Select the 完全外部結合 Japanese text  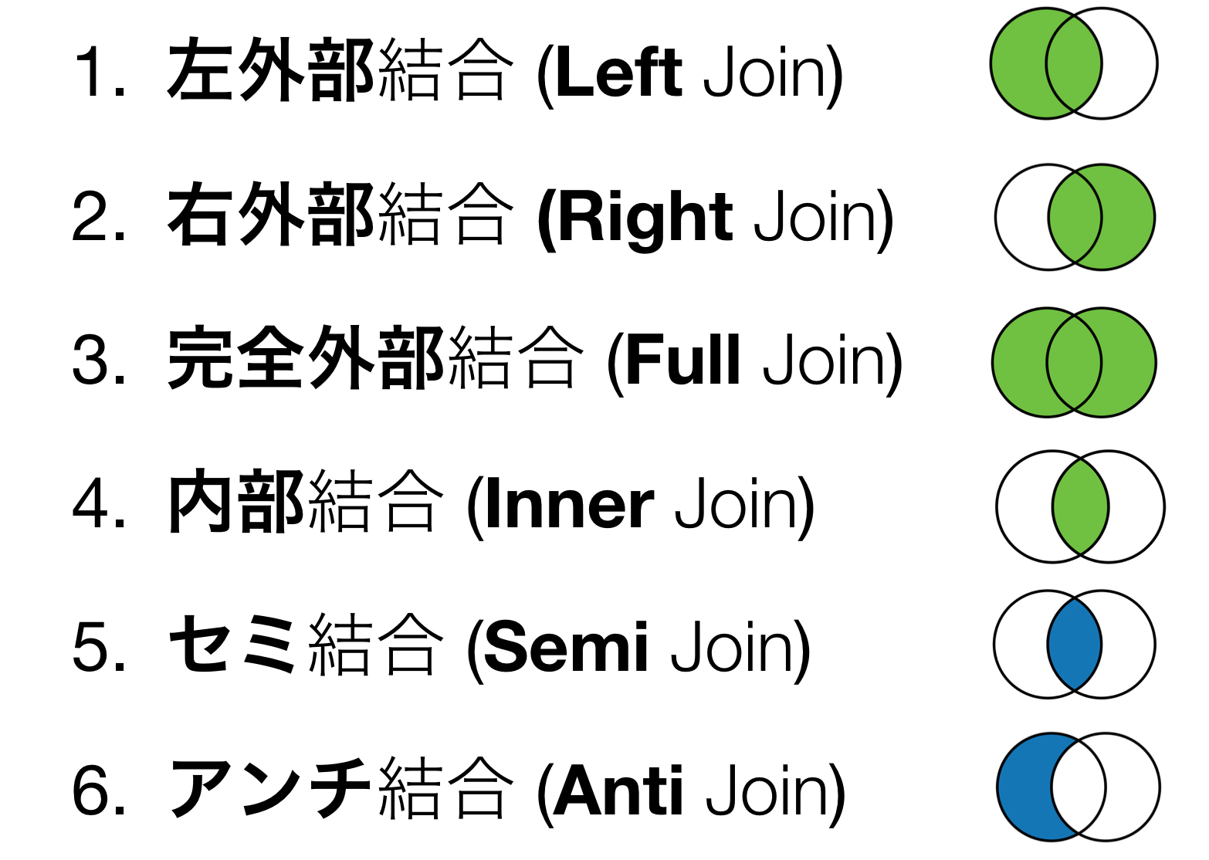(374, 358)
